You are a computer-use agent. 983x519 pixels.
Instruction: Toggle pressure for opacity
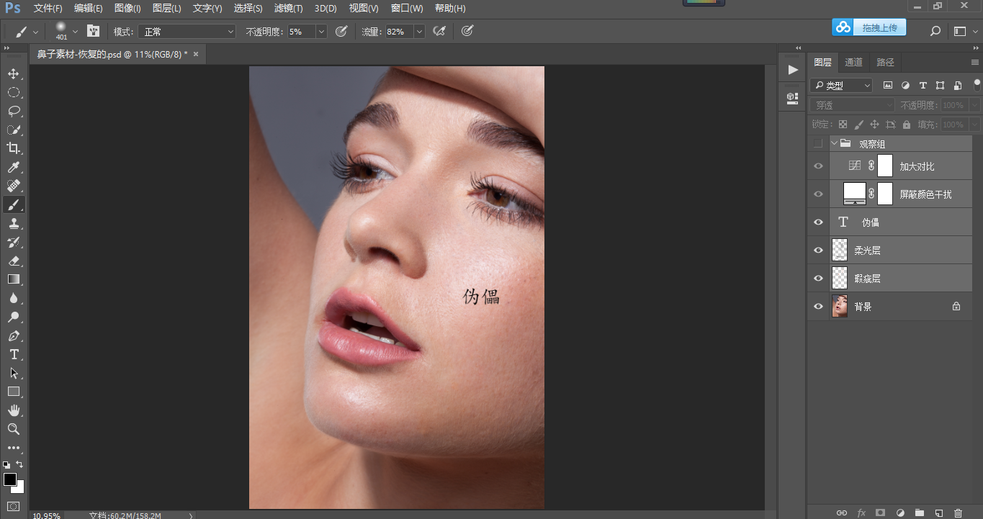pyautogui.click(x=341, y=31)
